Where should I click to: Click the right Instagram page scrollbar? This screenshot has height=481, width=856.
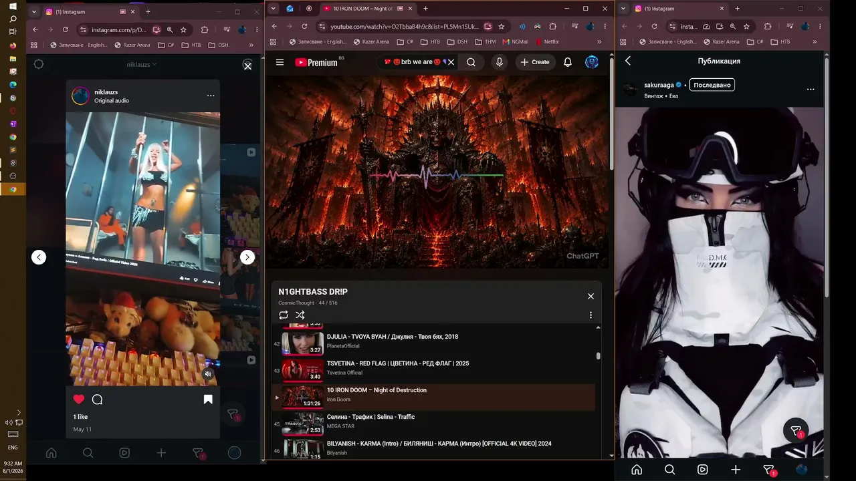tap(827, 177)
